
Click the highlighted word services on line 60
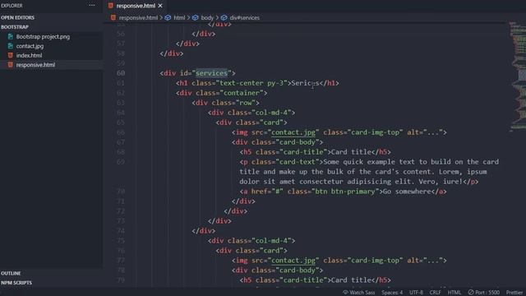pos(212,73)
